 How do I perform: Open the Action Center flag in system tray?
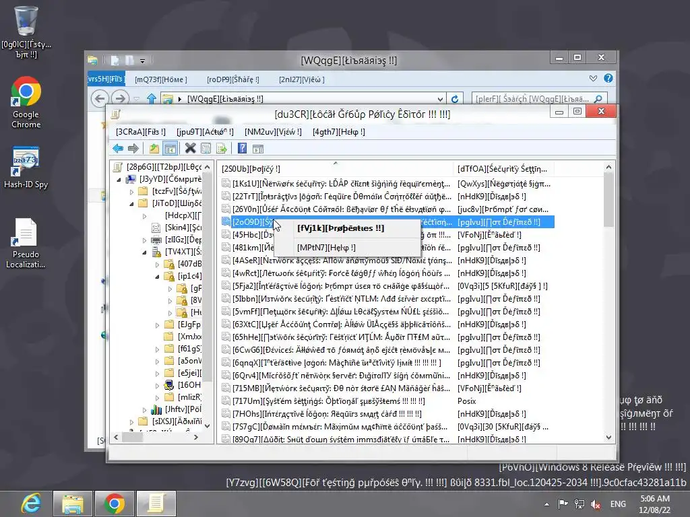tap(563, 504)
